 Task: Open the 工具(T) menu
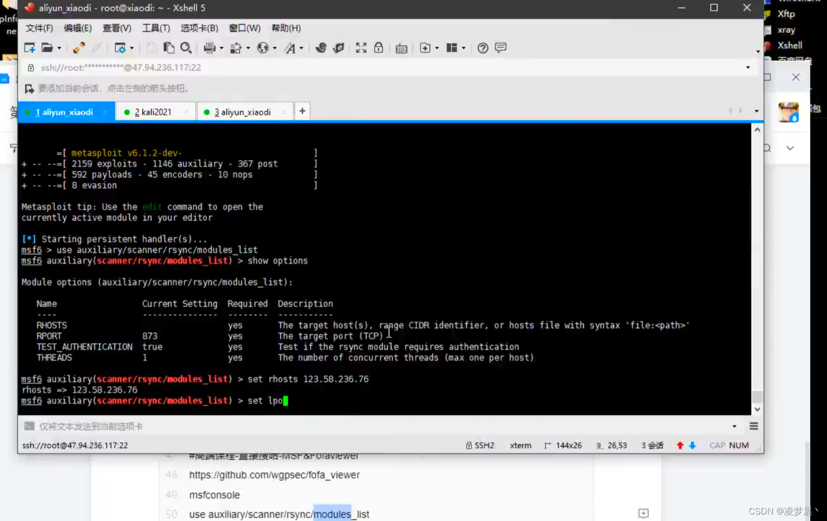[x=156, y=28]
